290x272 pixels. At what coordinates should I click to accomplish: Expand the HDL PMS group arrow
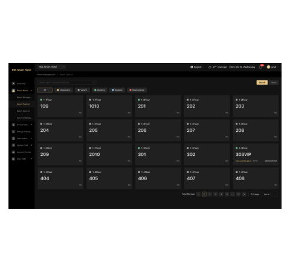pos(31,159)
